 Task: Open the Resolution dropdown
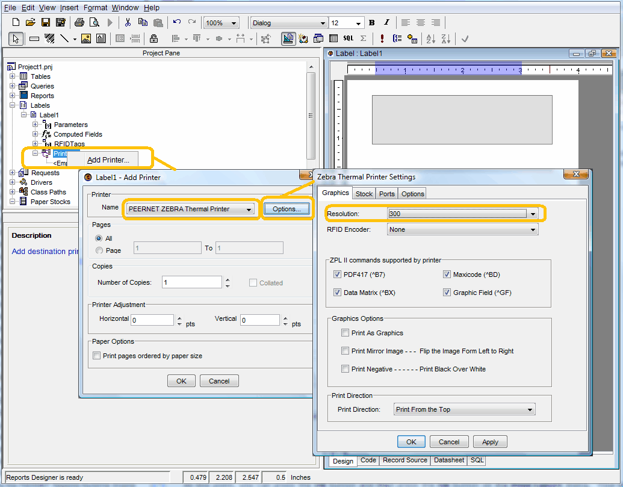pos(462,214)
